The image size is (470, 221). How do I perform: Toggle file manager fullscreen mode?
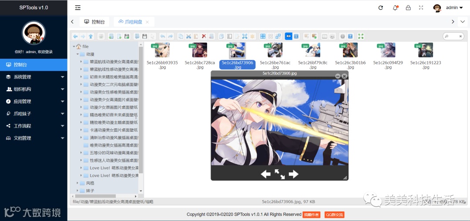point(361,36)
